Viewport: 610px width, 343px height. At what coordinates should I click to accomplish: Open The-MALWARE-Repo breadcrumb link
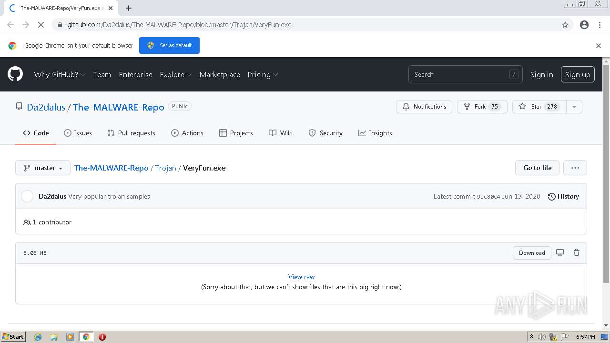click(x=112, y=168)
